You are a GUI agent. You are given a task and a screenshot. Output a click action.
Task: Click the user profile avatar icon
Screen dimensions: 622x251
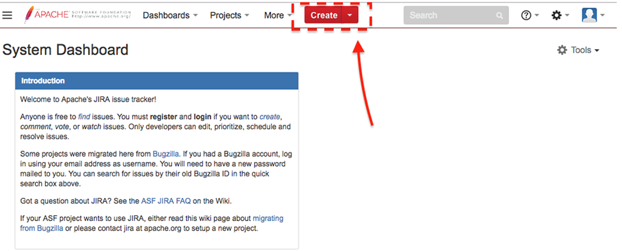coord(589,16)
